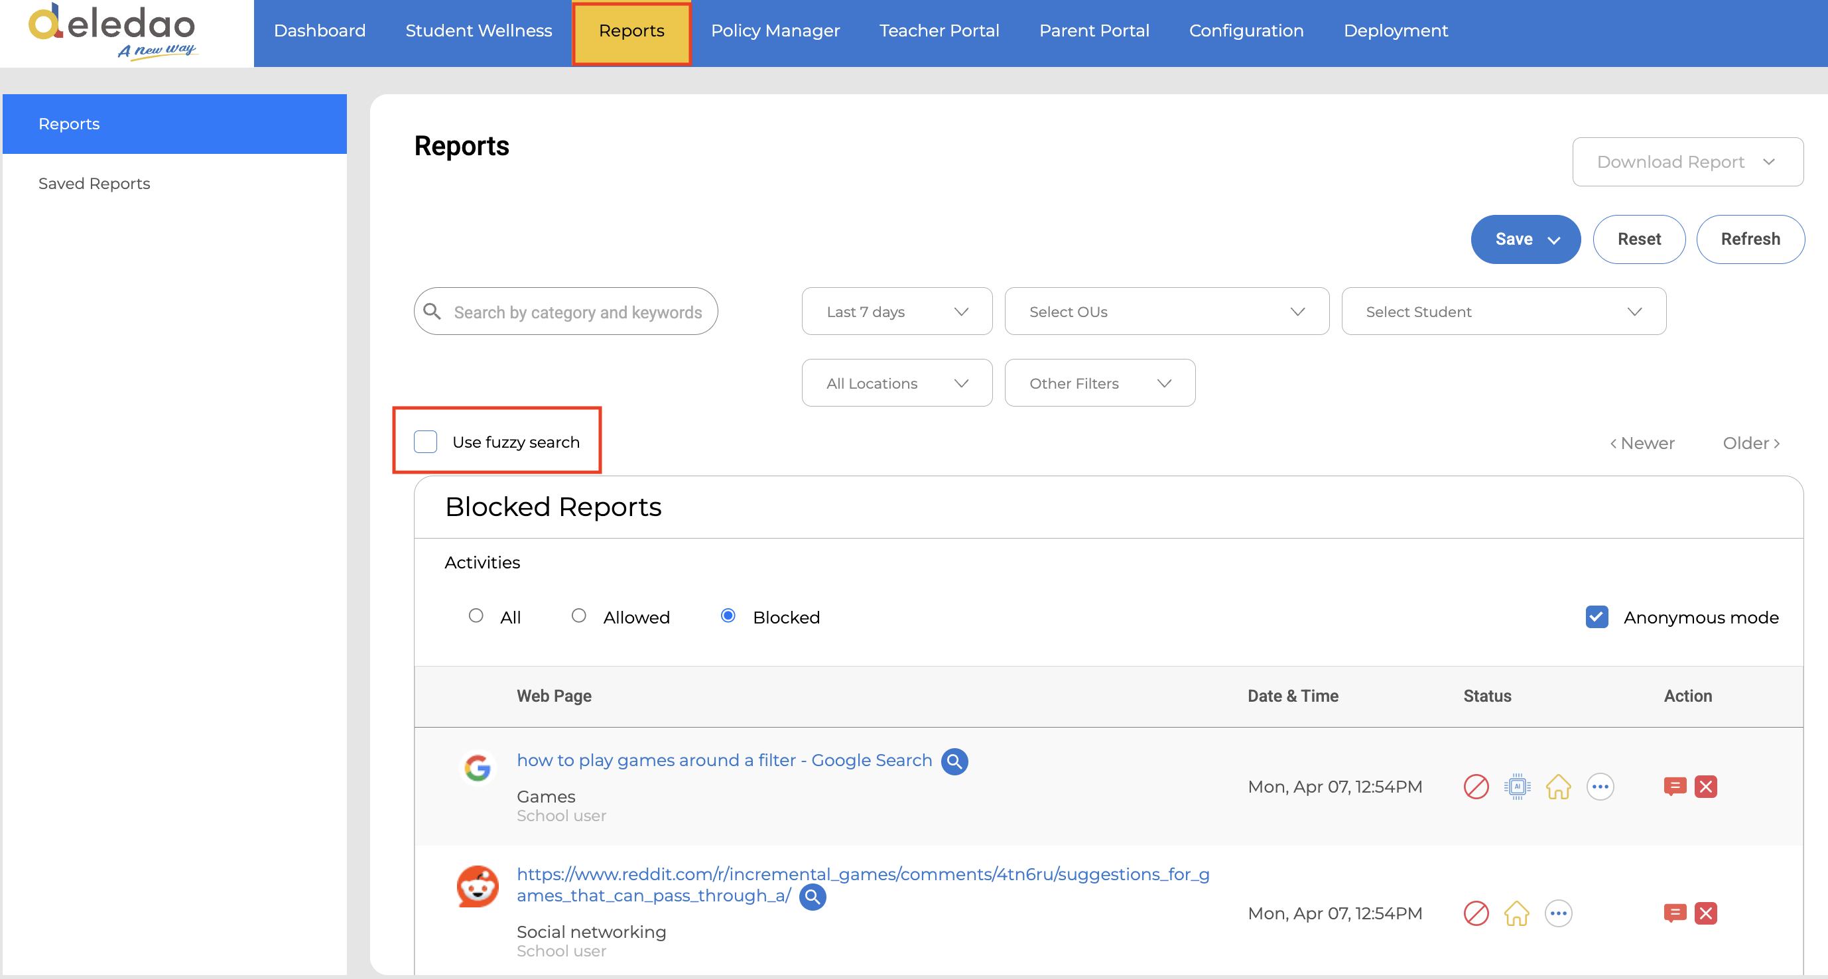1828x979 pixels.
Task: Open the Policy Manager tab
Action: (x=775, y=31)
